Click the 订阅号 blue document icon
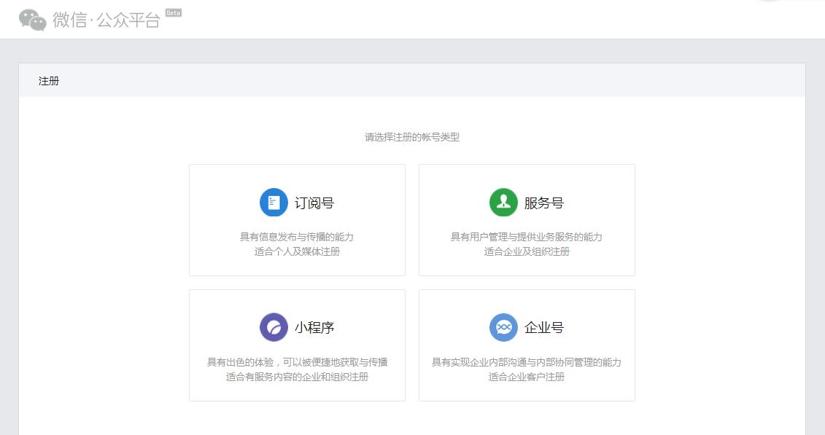Viewport: 825px width, 435px height. [272, 201]
